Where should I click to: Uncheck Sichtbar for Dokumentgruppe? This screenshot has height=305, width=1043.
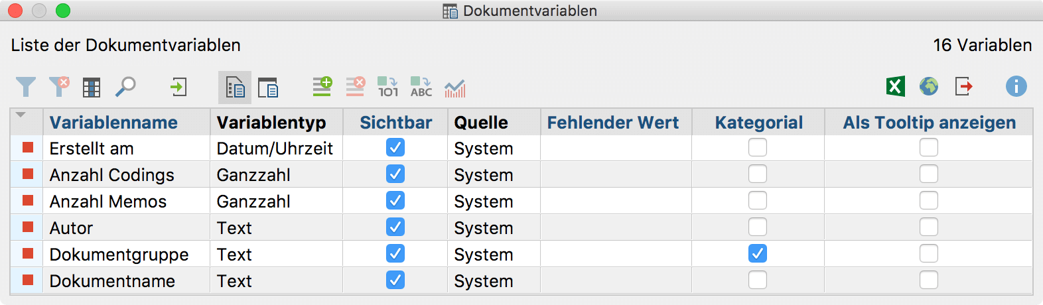pyautogui.click(x=395, y=253)
